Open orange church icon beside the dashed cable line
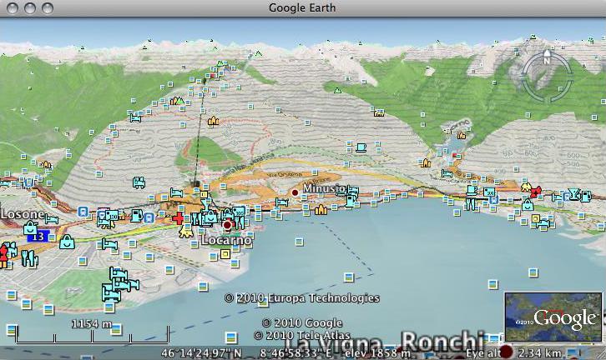Image resolution: width=606 pixels, height=360 pixels. pos(213,121)
